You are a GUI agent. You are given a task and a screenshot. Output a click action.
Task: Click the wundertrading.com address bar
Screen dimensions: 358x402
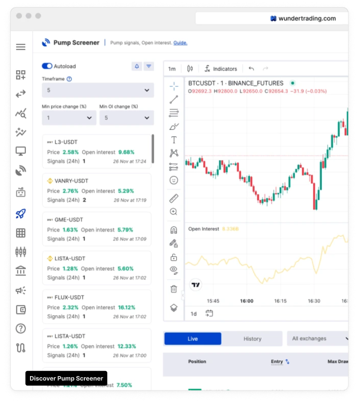pyautogui.click(x=272, y=18)
